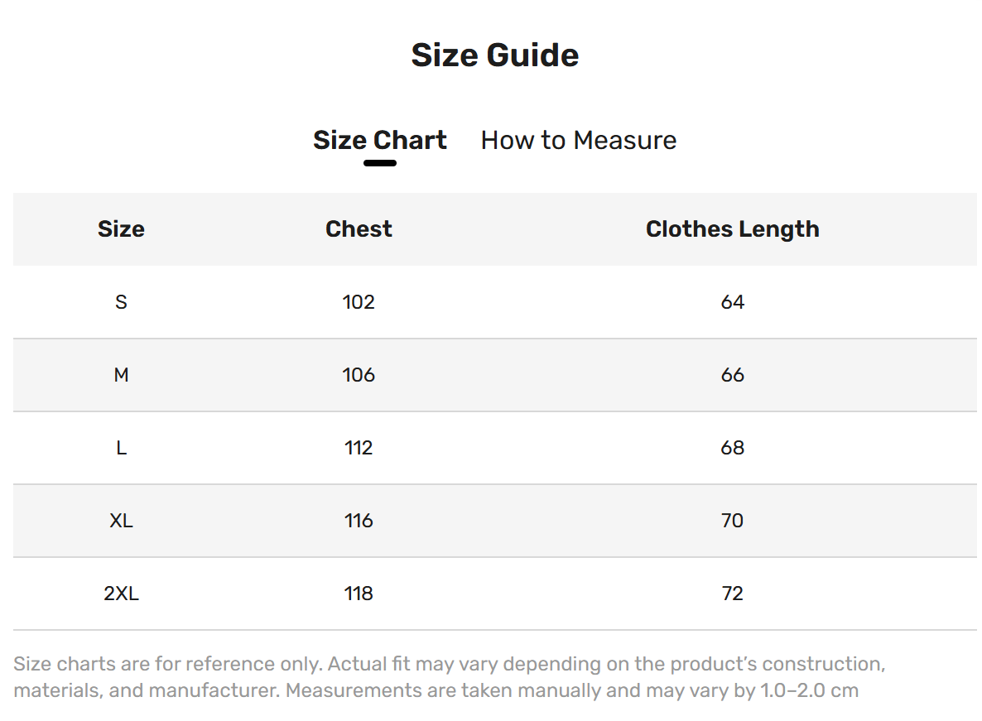Click clothes length value 72
982x721 pixels.
tap(732, 594)
